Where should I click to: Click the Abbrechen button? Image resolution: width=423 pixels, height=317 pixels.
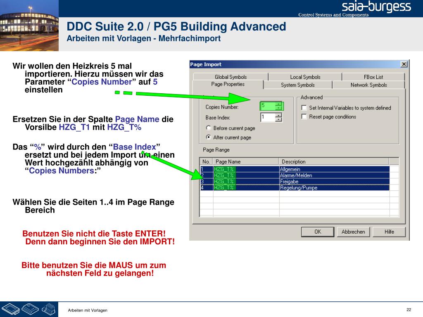[353, 232]
